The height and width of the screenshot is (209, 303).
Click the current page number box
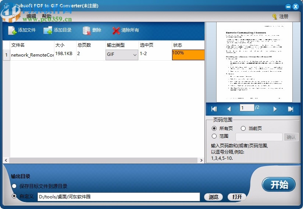coord(247,108)
